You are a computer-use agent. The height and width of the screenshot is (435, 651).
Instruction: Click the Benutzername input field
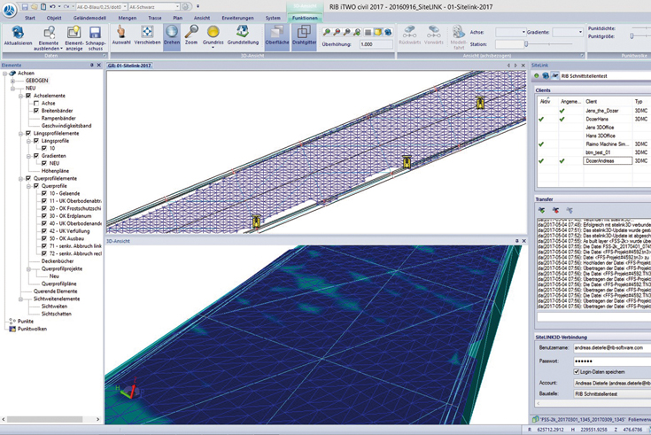coord(611,348)
